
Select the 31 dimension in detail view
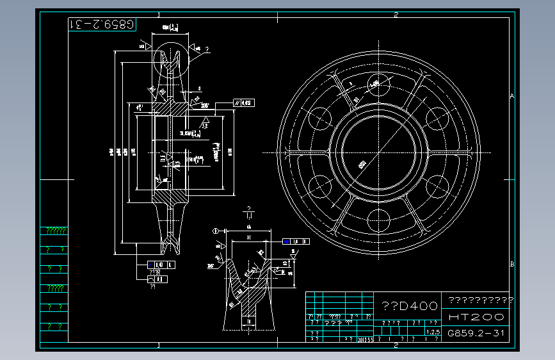coord(249,238)
